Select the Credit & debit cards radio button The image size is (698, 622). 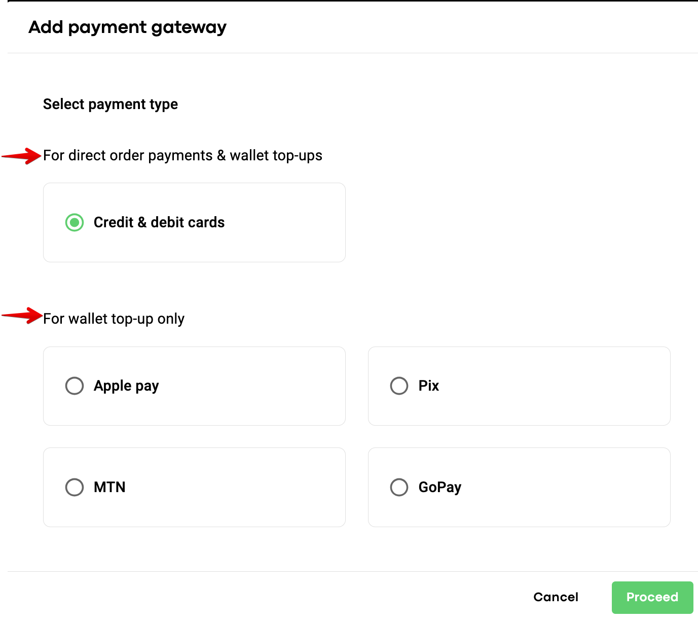75,222
